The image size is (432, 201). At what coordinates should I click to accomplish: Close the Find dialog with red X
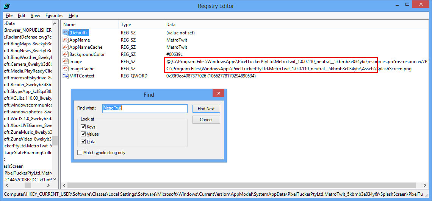point(219,93)
